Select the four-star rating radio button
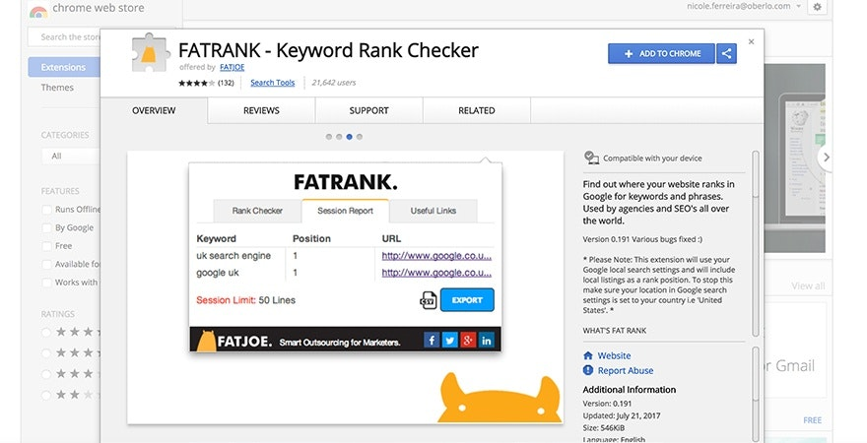This screenshot has width=867, height=443. pyautogui.click(x=46, y=353)
